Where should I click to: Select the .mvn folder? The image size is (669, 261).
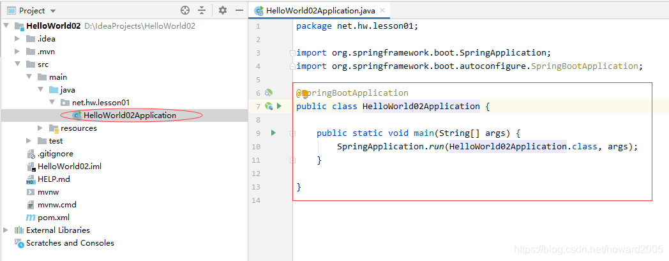pos(46,52)
